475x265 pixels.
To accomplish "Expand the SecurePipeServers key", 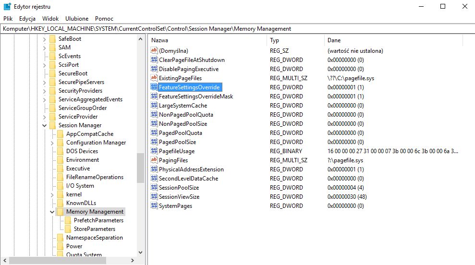I will coord(45,82).
